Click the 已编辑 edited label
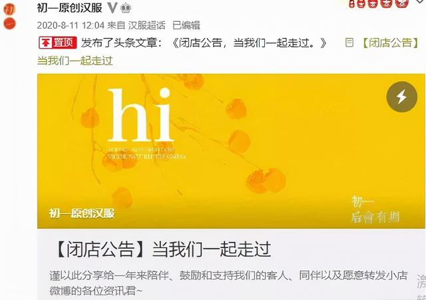Screen dimensions: 426x300 186,25
